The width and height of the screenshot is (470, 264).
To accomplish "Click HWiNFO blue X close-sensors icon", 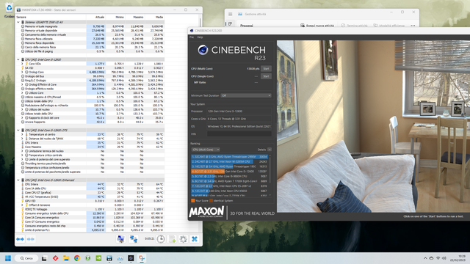I will pyautogui.click(x=195, y=239).
